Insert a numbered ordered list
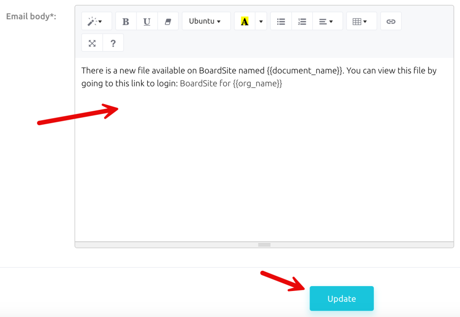The height and width of the screenshot is (317, 460). (302, 22)
